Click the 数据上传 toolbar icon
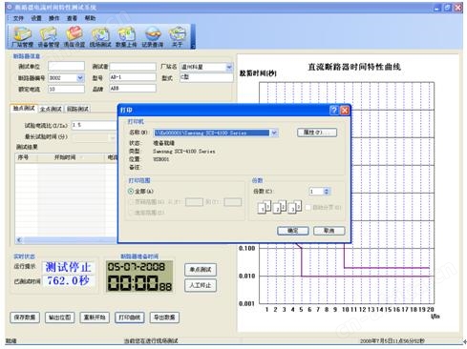 126,37
